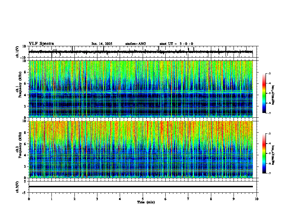Viewport: 289px width, 223px height.
Task: Click the ch.1 spectrogram frequency tick "6"
Action: coord(25,83)
